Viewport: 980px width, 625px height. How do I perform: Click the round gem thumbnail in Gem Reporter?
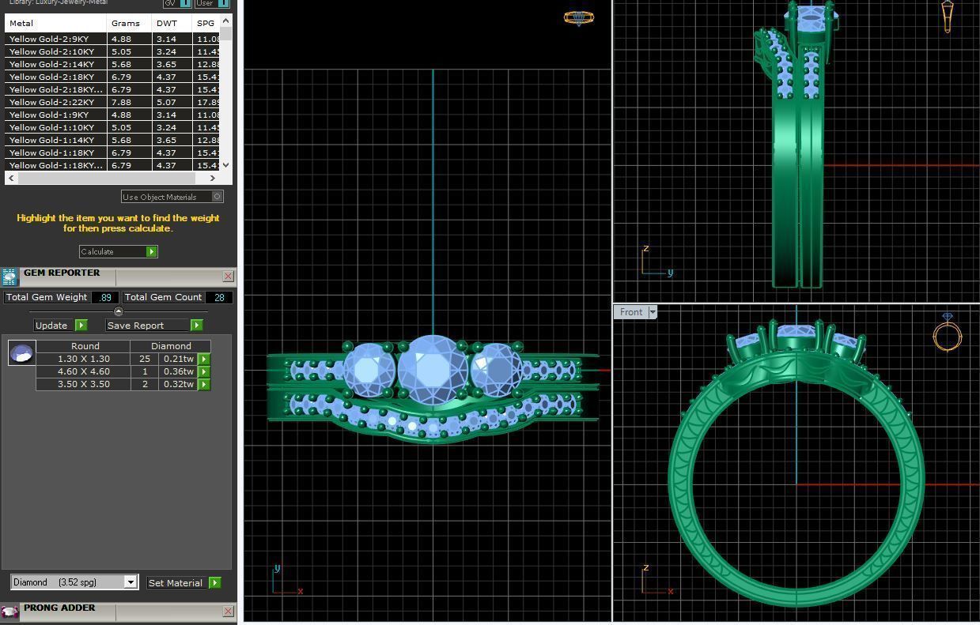point(22,353)
